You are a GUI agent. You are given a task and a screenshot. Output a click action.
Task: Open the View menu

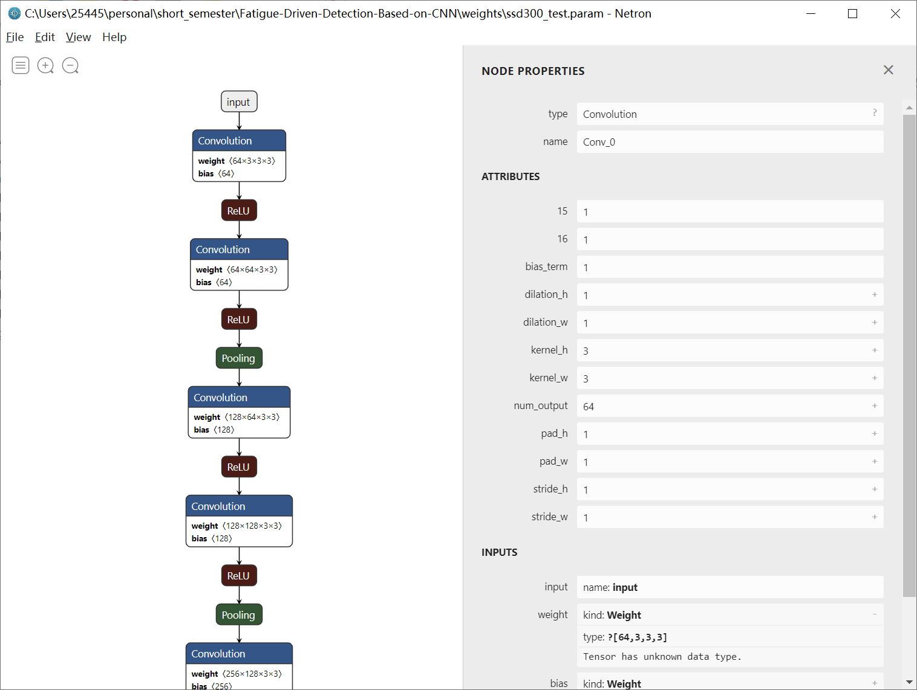78,37
